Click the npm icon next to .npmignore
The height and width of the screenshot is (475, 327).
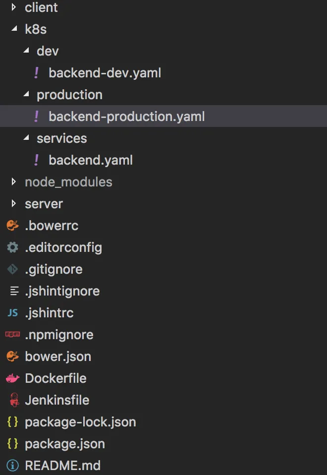[x=13, y=335]
